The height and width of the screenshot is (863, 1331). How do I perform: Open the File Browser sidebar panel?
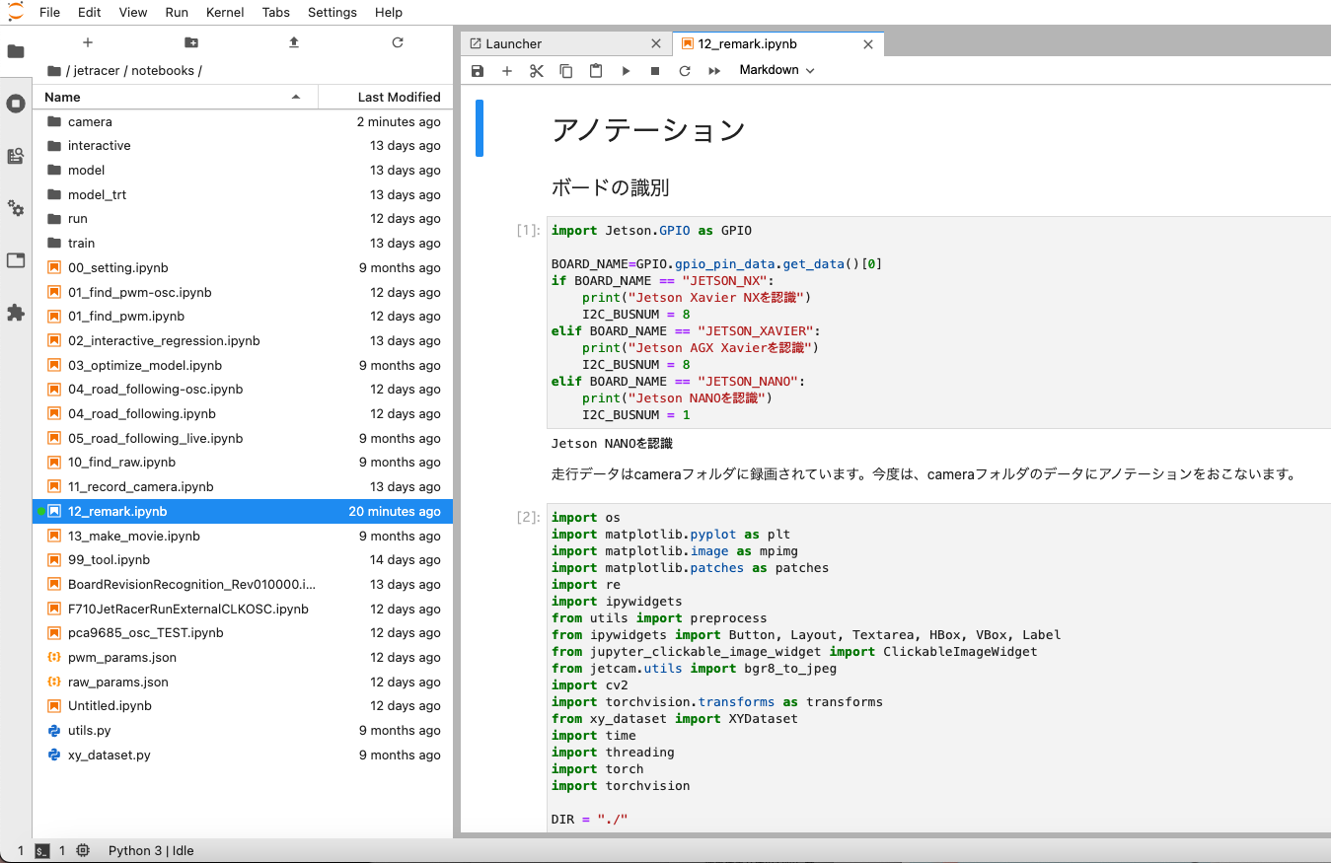point(16,51)
